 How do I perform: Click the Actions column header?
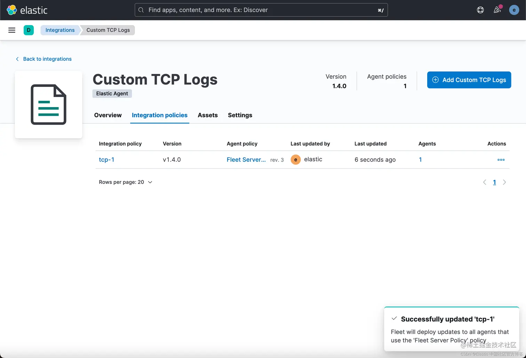coord(497,144)
